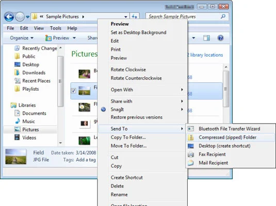Uncheck the Field image checkbox
Screen dimensions: 276x206
click(x=74, y=91)
